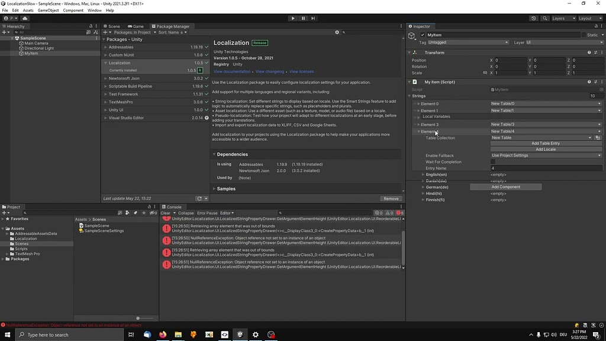Click the Console panel menu icon

click(401, 207)
